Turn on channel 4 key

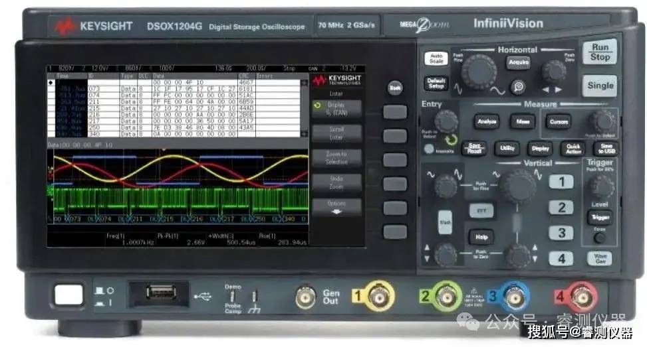point(561,259)
